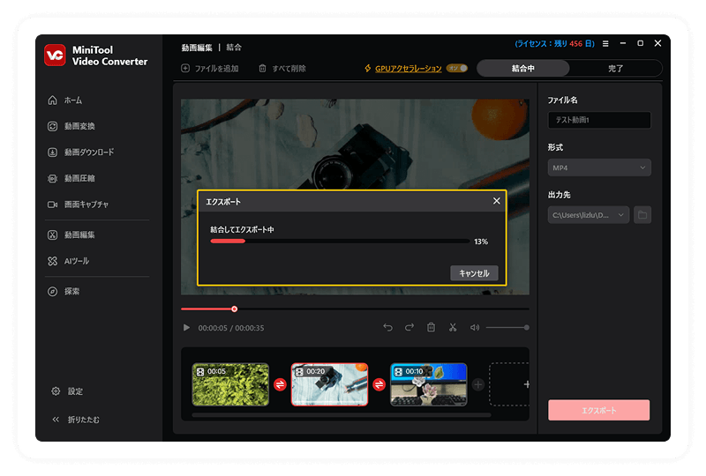Click the pink エクスポート button
This screenshot has width=706, height=476.
[599, 410]
